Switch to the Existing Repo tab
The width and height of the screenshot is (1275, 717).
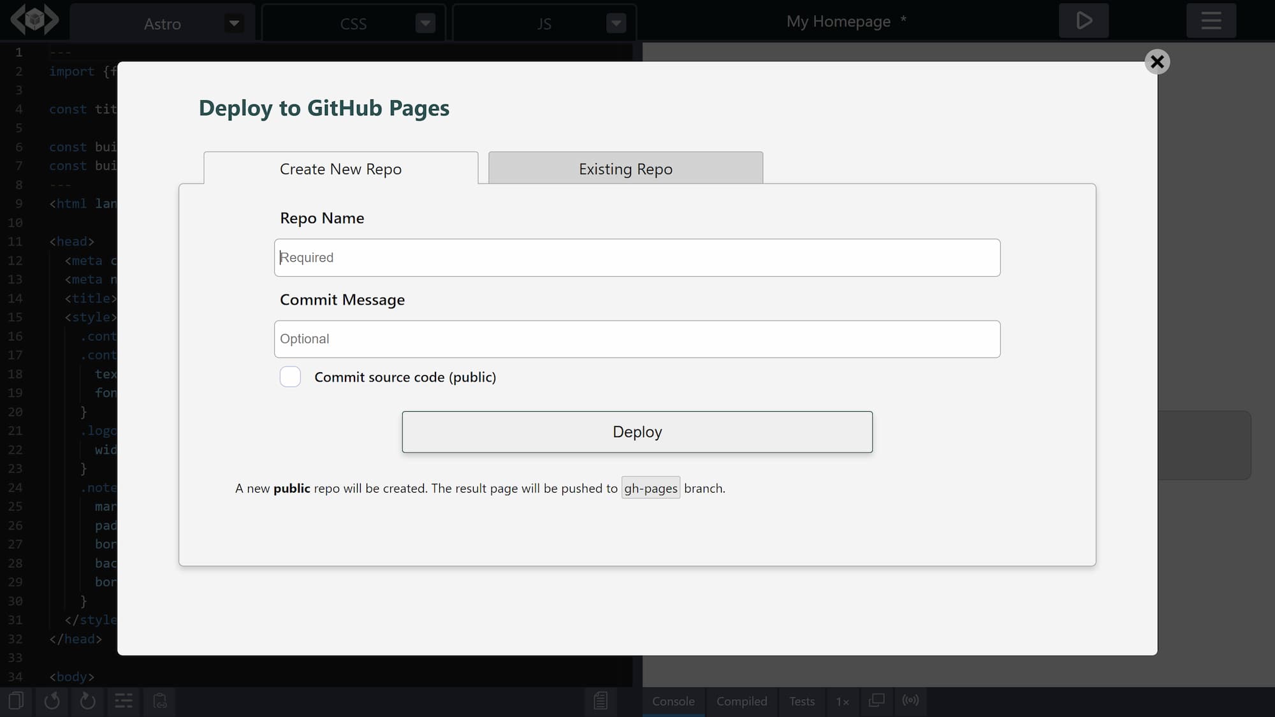[625, 168]
